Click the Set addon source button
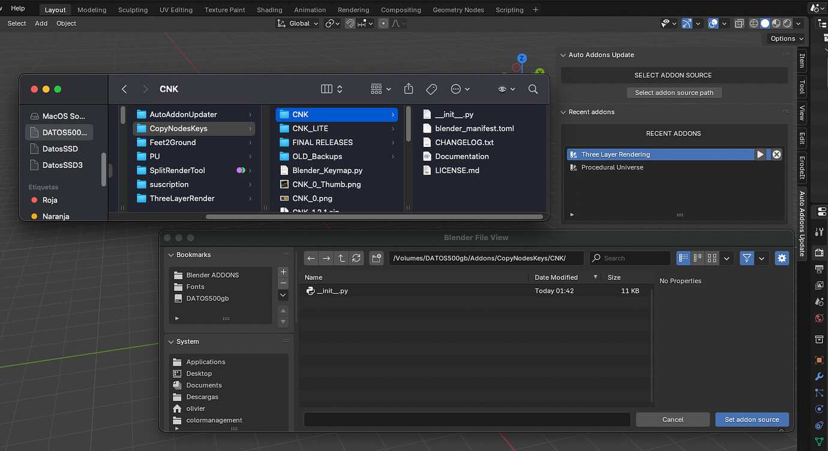This screenshot has width=828, height=451. point(752,419)
